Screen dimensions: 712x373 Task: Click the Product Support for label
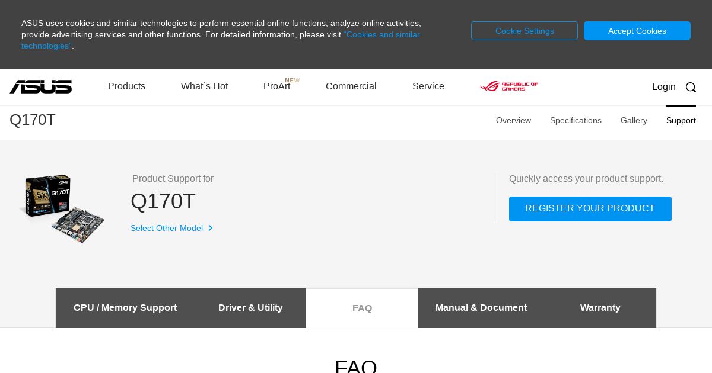point(173,179)
